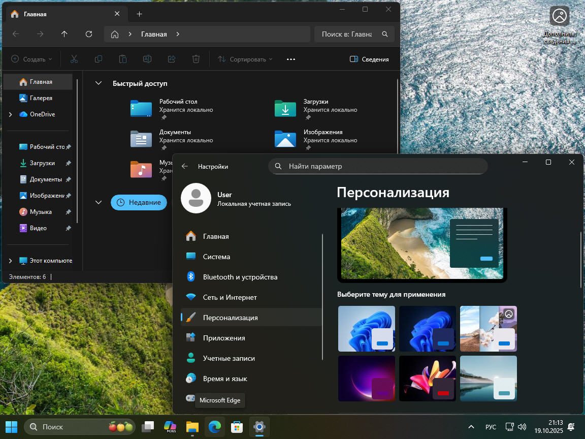Viewport: 585px width, 439px height.
Task: Collapse the Быстрый доступ section
Action: 99,83
